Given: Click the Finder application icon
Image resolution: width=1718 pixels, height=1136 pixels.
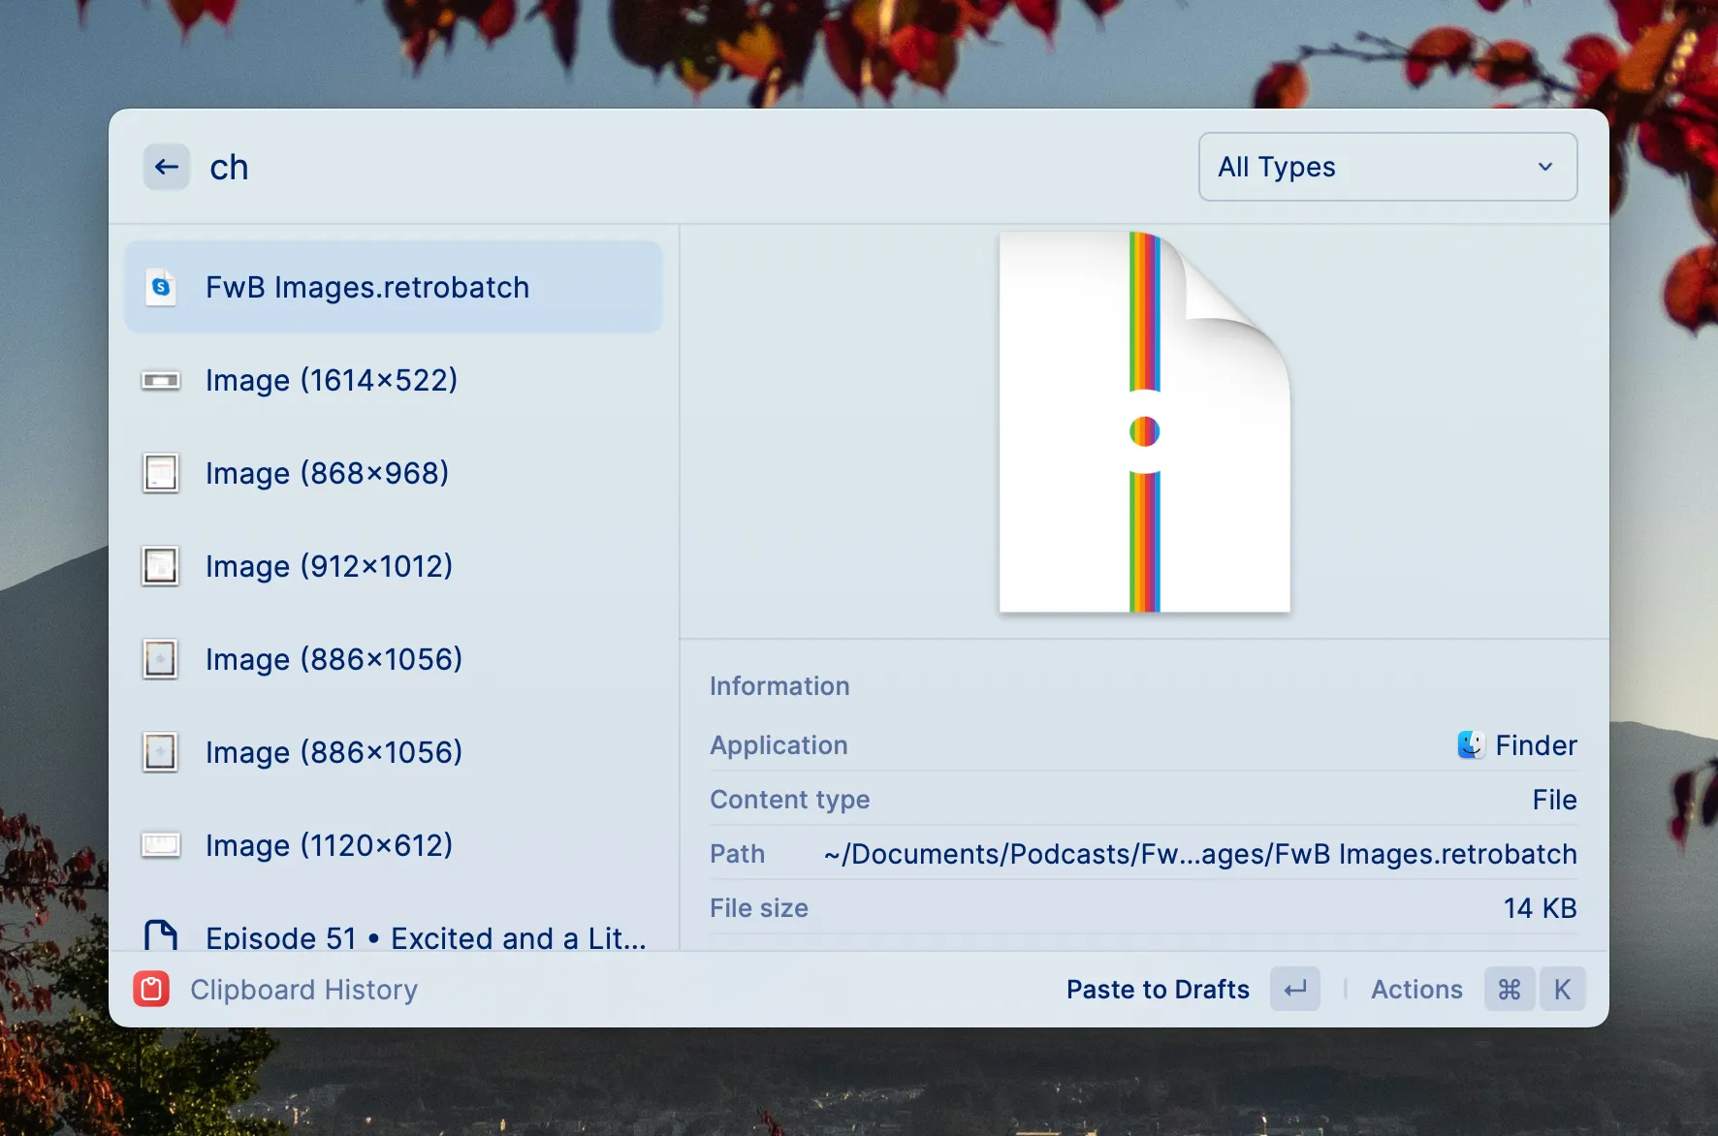Looking at the screenshot, I should [x=1470, y=744].
